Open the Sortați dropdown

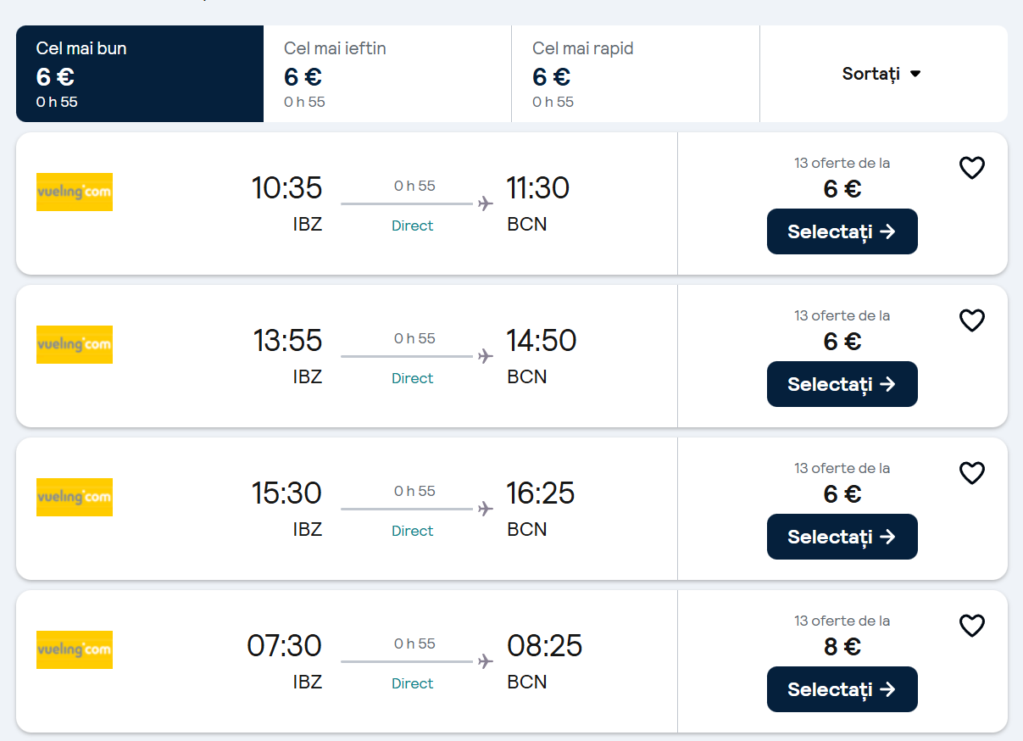click(x=881, y=74)
